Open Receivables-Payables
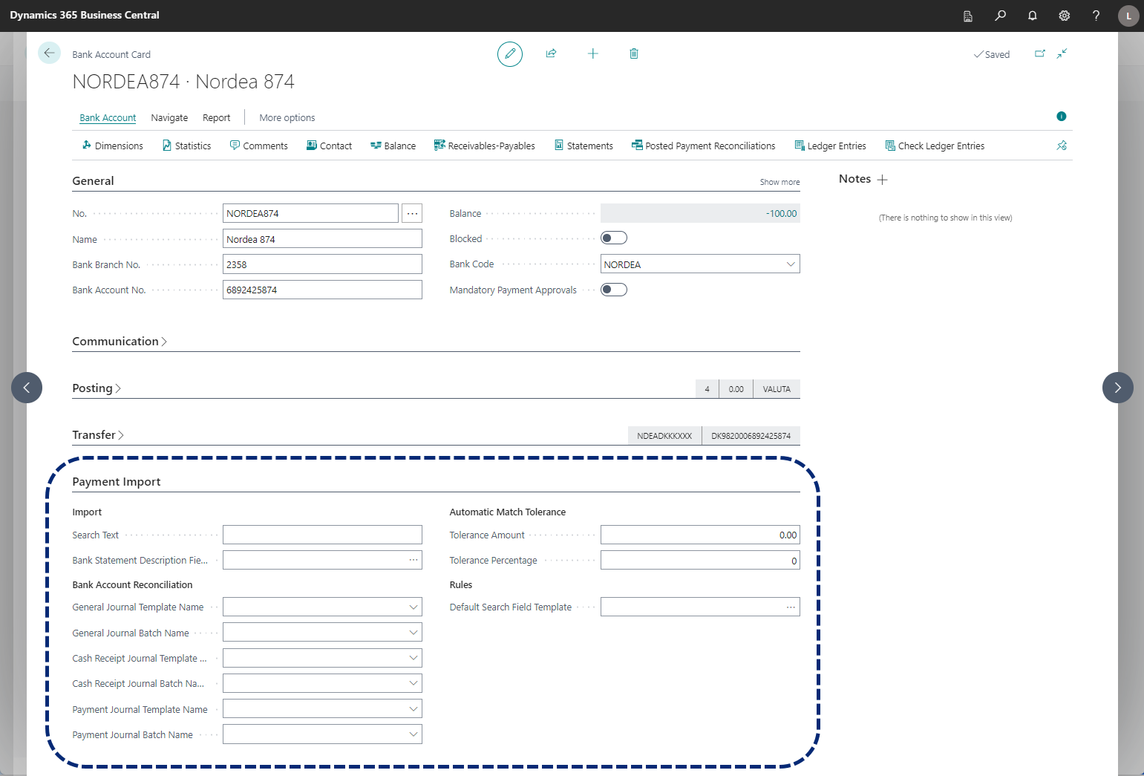The height and width of the screenshot is (776, 1144). tap(485, 146)
